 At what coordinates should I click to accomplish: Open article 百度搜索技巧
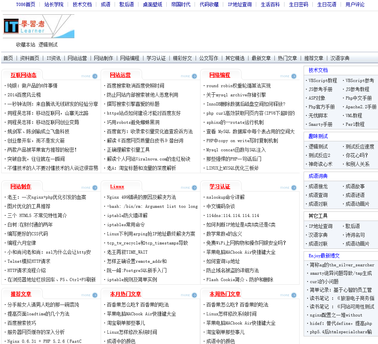tap(22, 323)
